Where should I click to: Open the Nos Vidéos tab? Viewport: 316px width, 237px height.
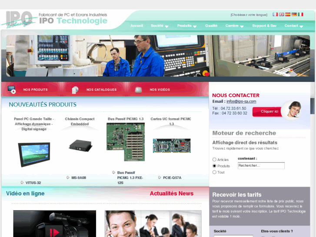tap(160, 90)
